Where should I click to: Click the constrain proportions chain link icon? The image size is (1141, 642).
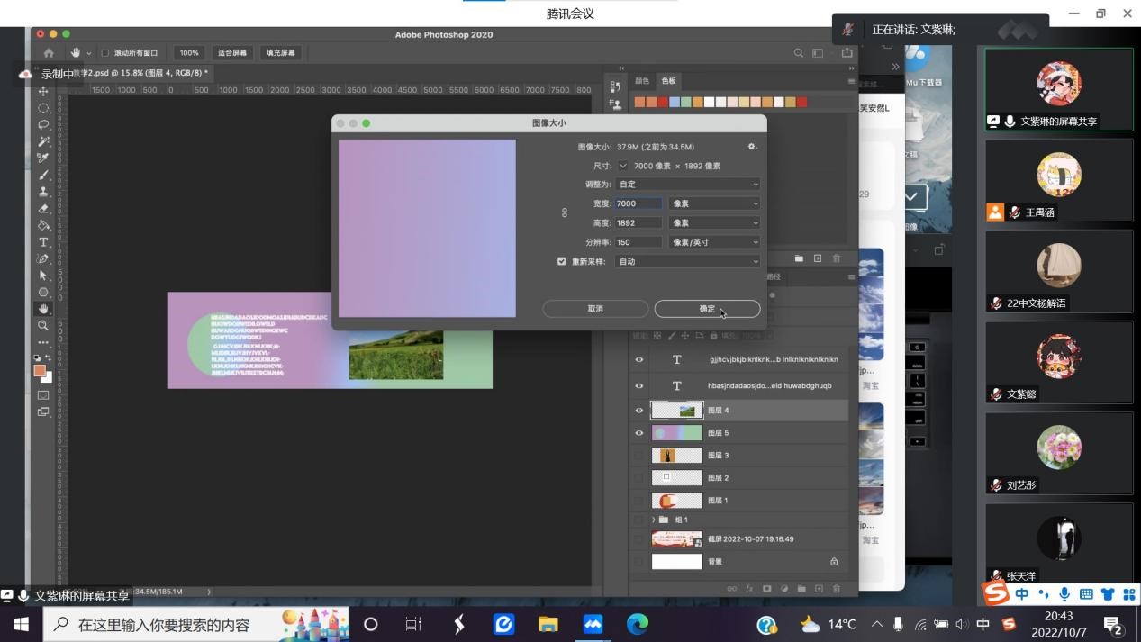tap(565, 213)
